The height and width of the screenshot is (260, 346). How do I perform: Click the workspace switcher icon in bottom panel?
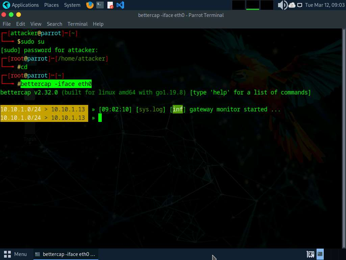click(x=320, y=254)
